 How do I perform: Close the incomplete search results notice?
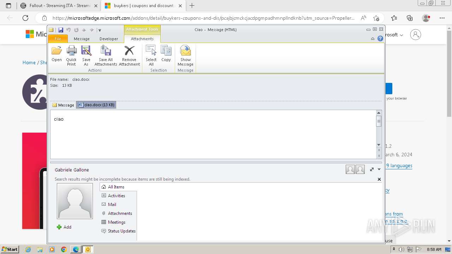point(379,179)
